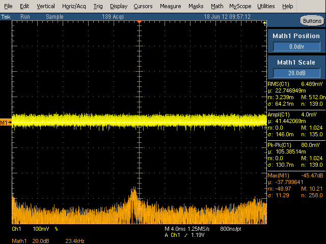Click the Run status indicator
326x244 pixels.
coord(25,17)
